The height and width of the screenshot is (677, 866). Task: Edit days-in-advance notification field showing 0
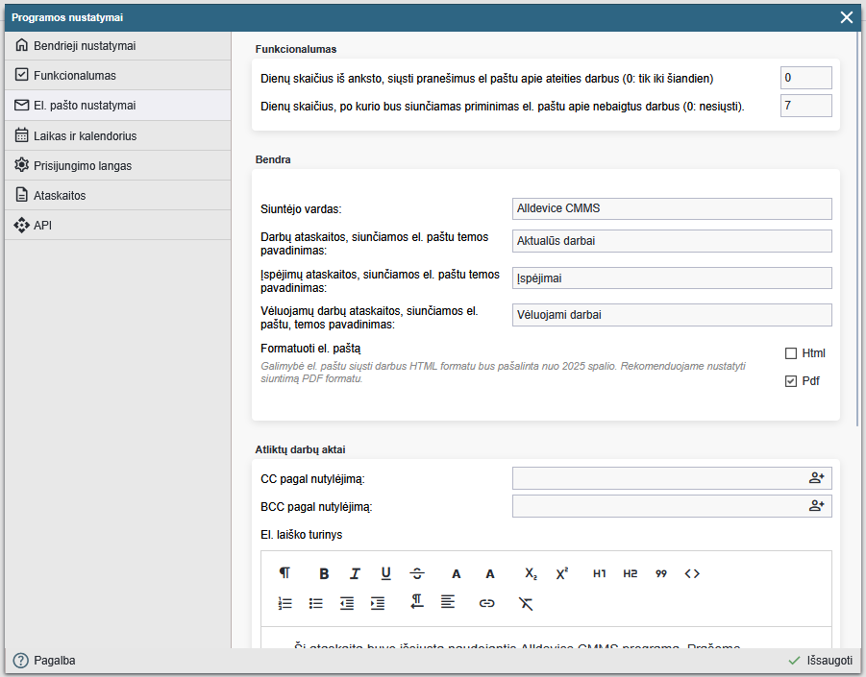805,78
